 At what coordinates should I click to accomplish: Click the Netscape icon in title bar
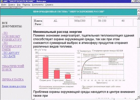coord(2,1)
